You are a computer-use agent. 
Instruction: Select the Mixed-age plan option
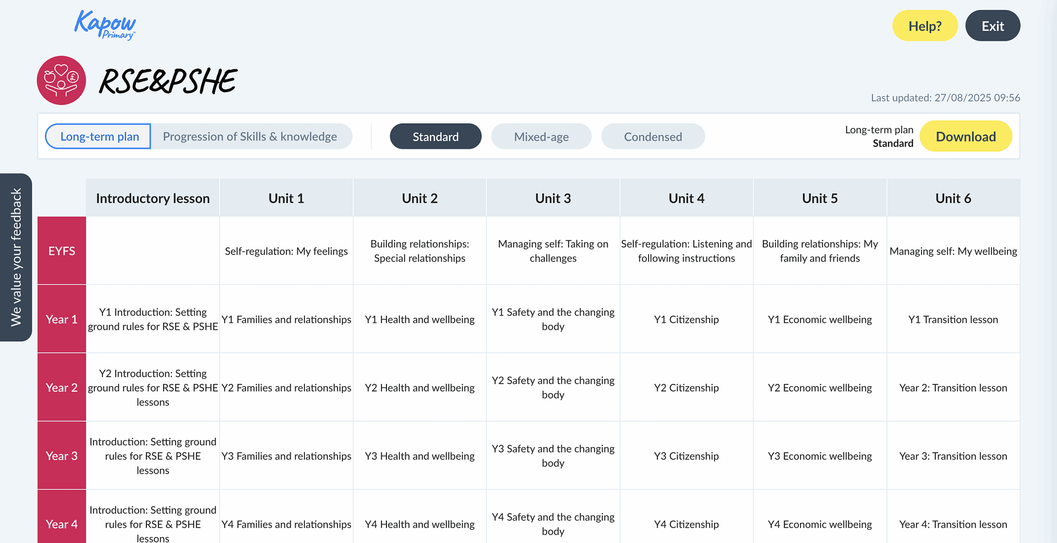point(541,137)
